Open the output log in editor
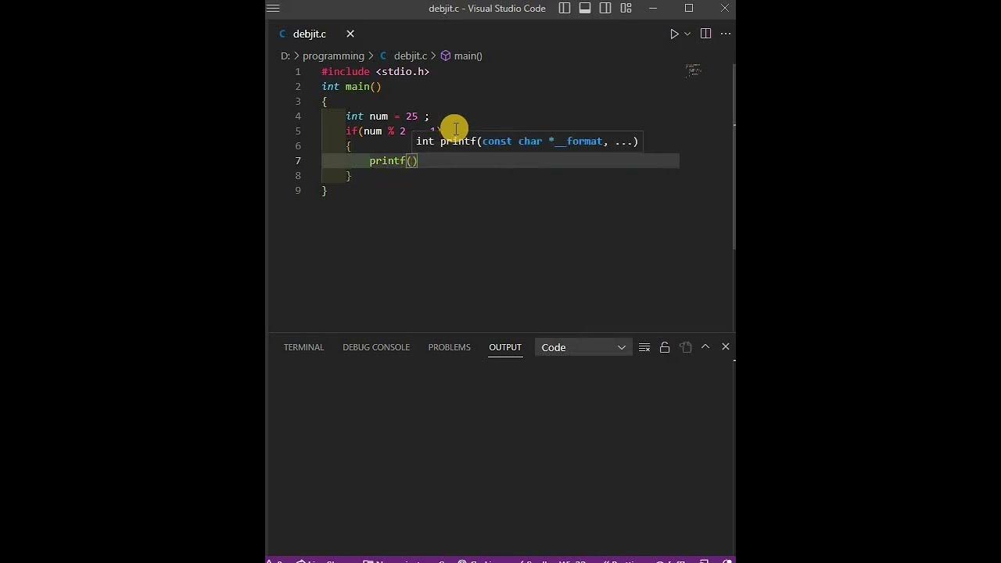The width and height of the screenshot is (1001, 563). [686, 347]
